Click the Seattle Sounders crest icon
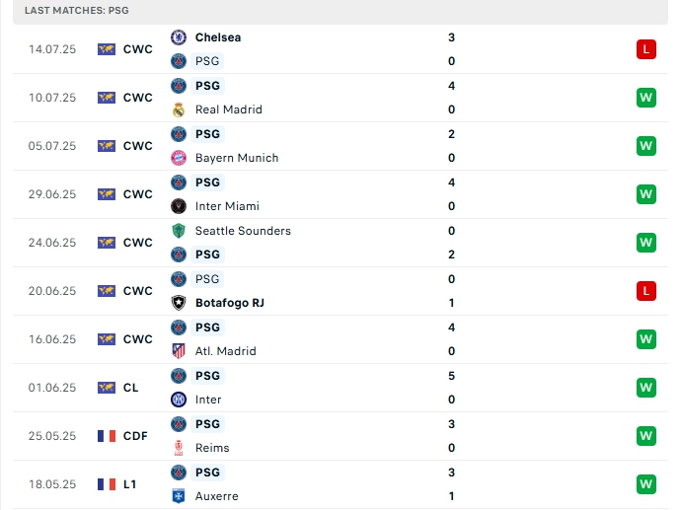Screen dimensions: 680x510 pos(179,231)
